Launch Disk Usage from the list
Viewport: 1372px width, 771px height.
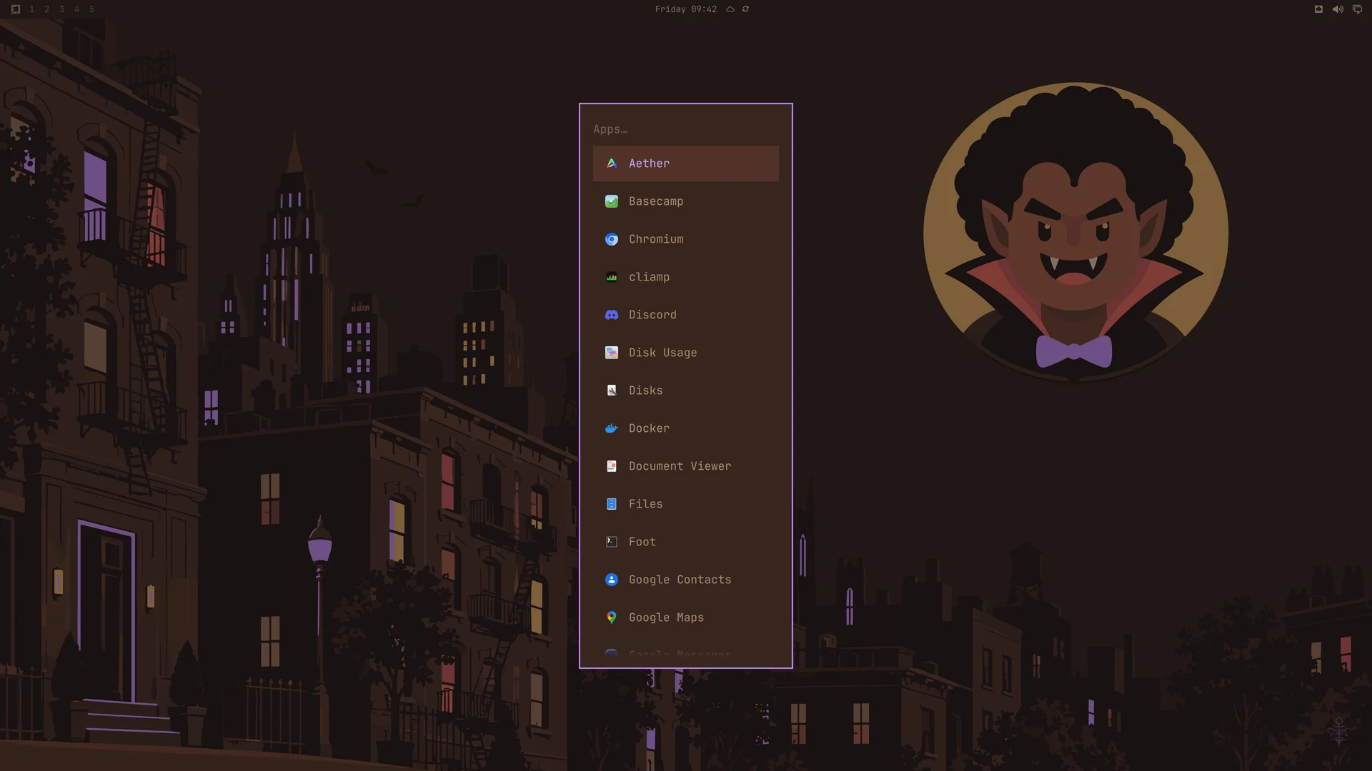686,353
